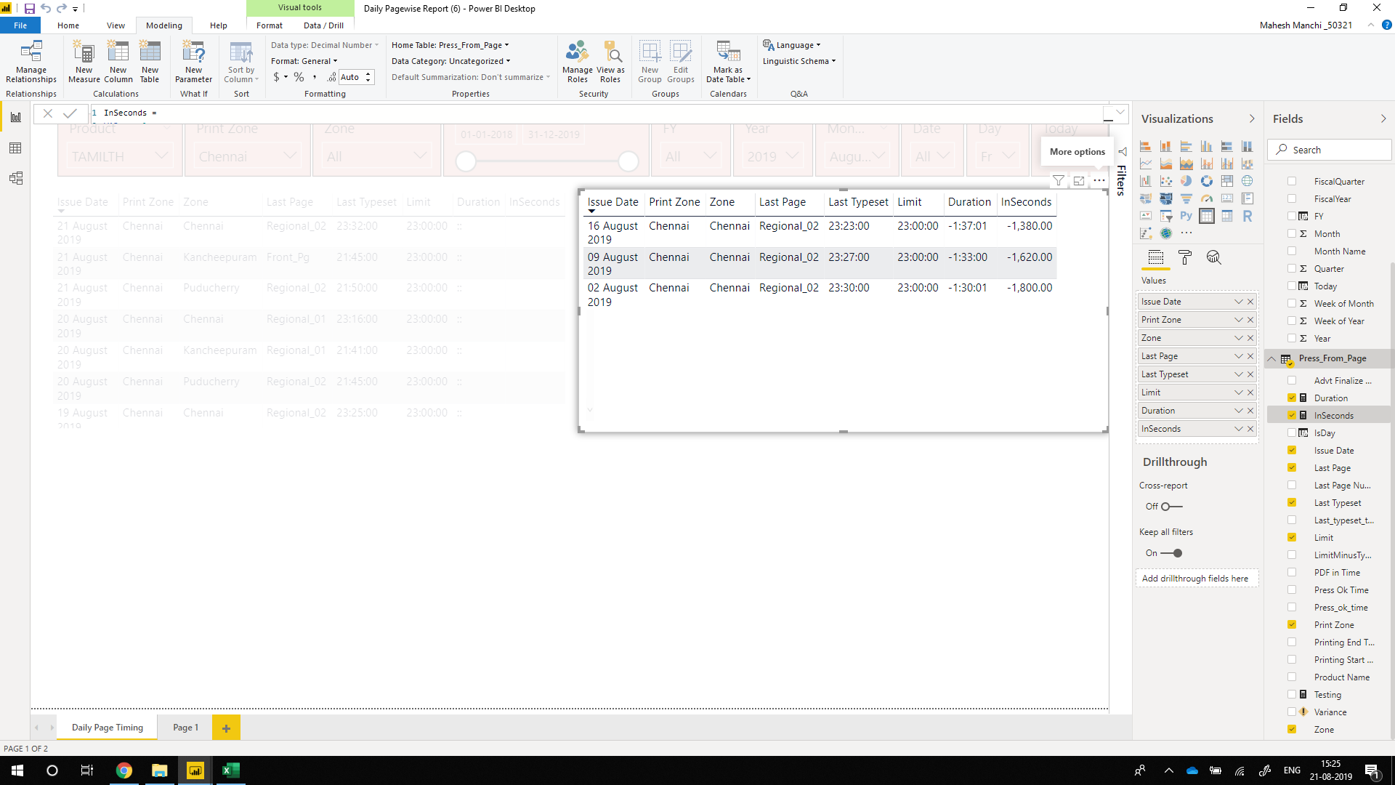Open the Data type dropdown
Image resolution: width=1395 pixels, height=785 pixels.
(325, 45)
